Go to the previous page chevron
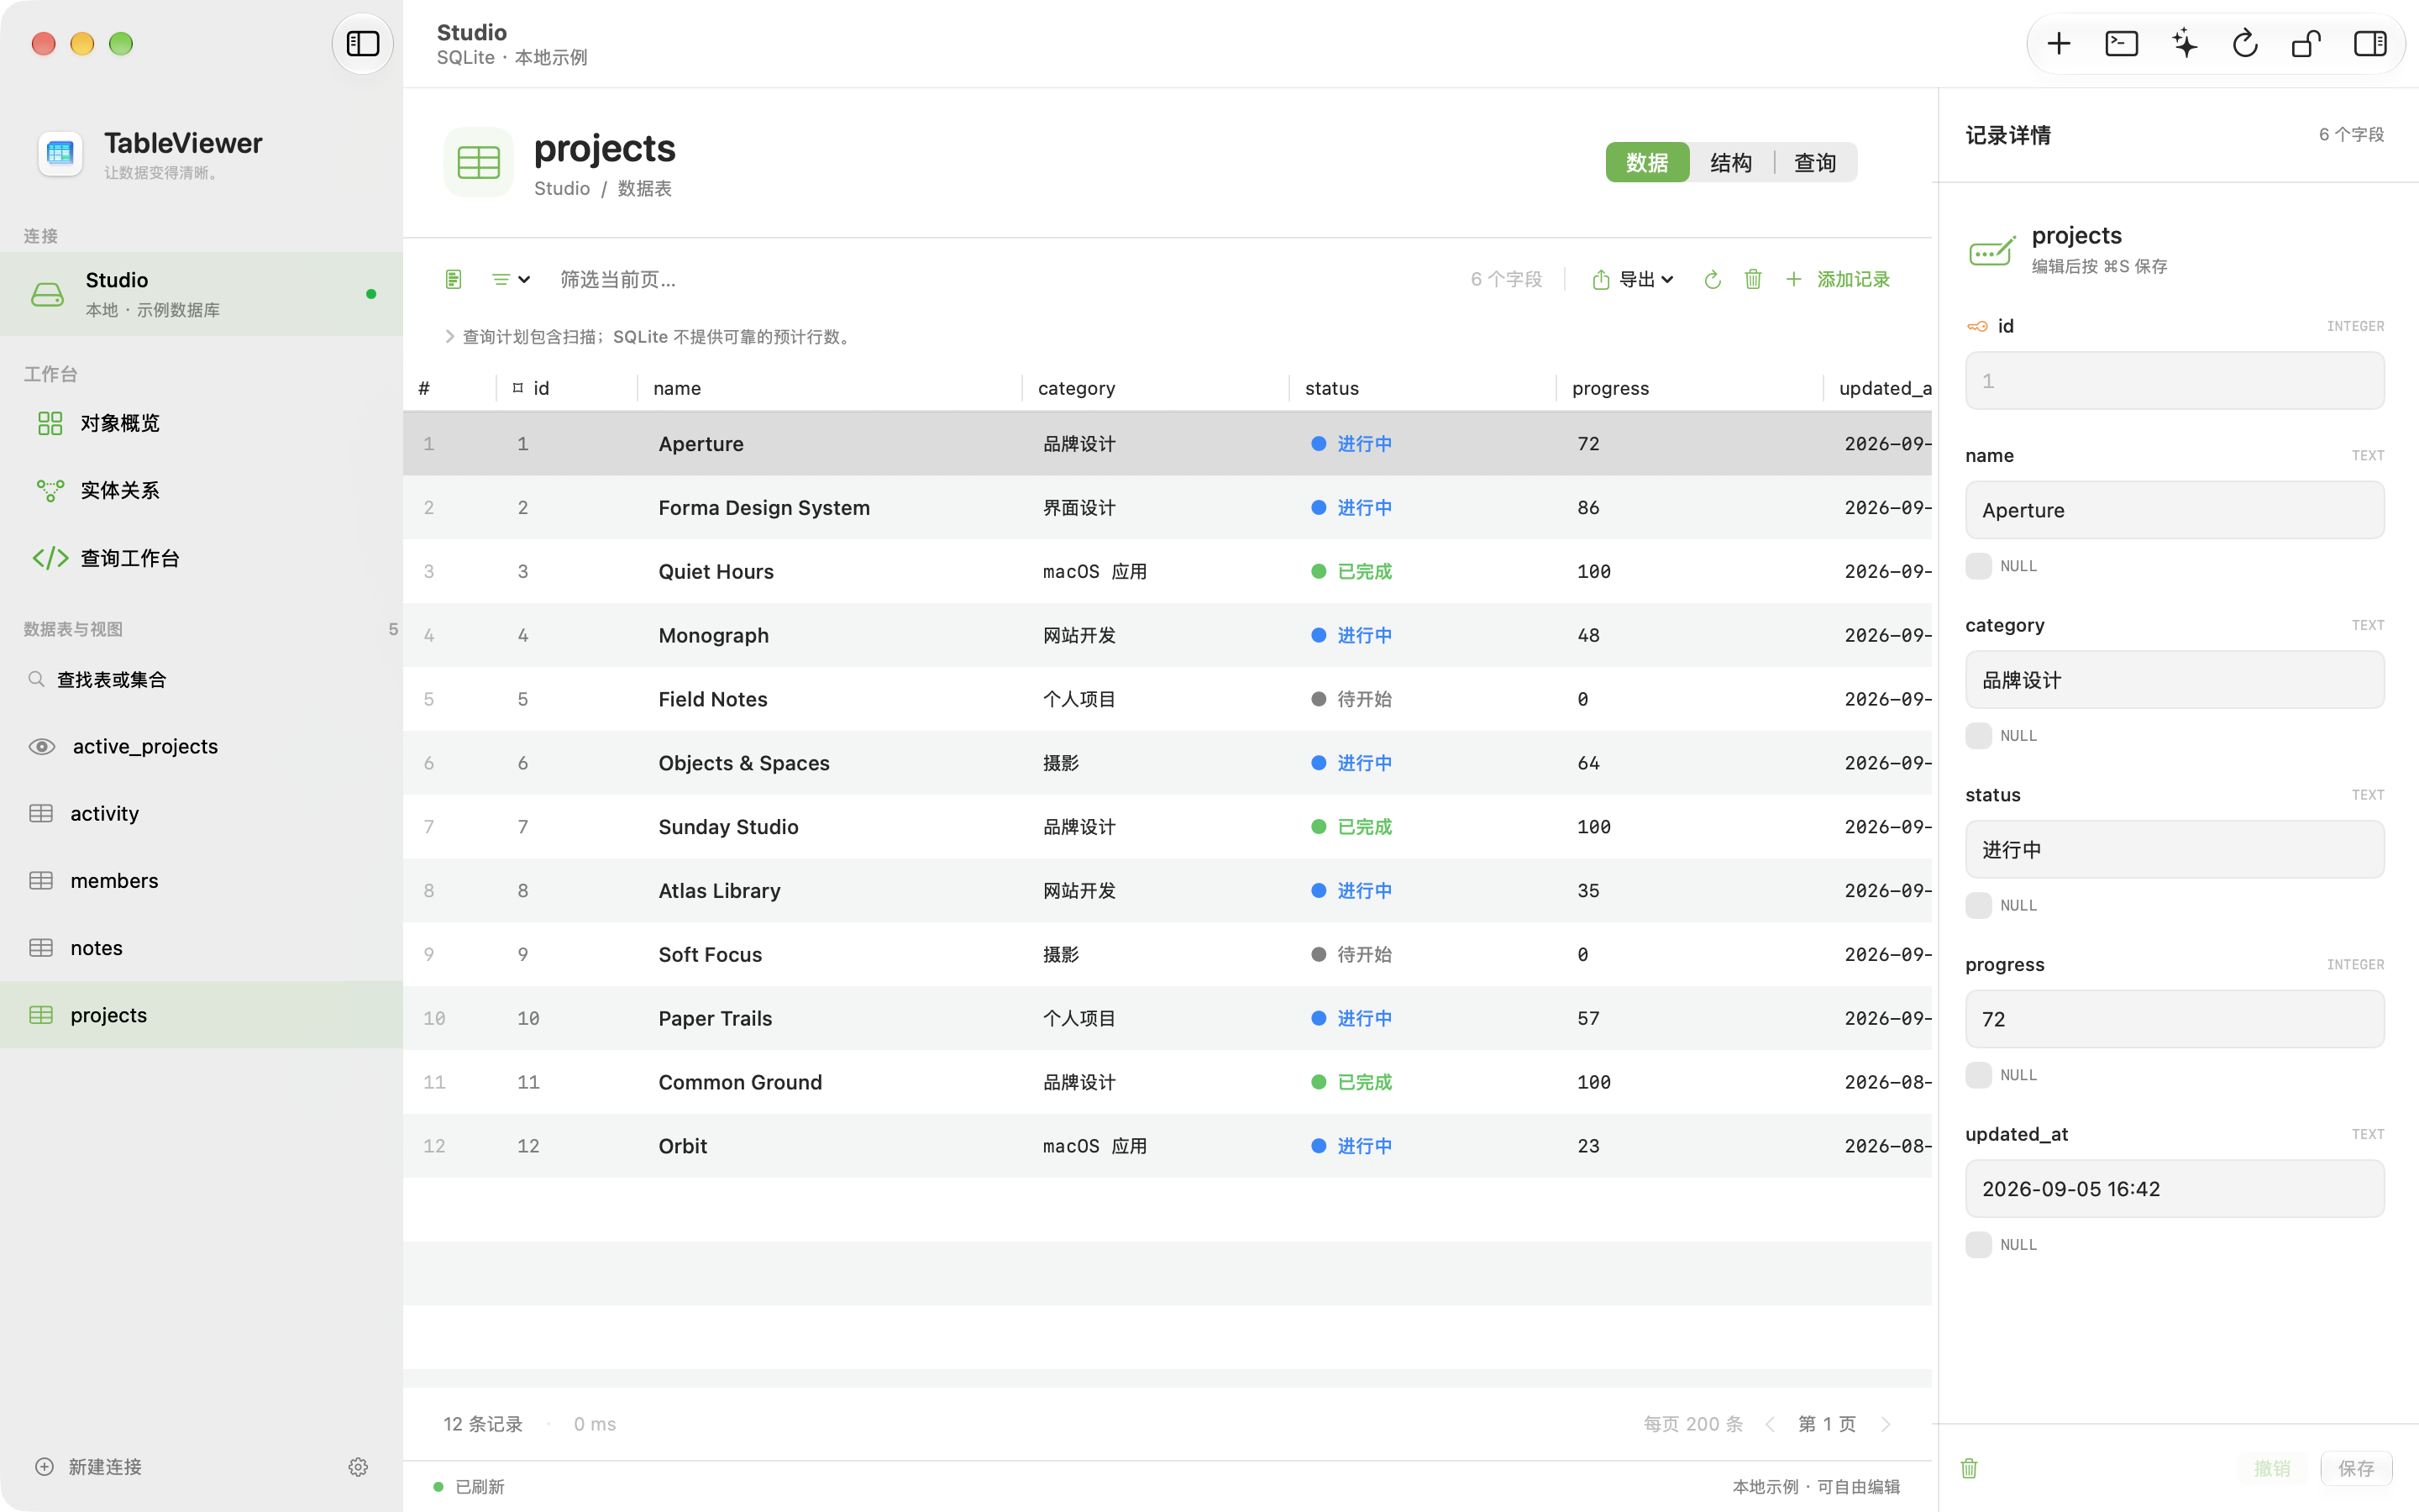2419x1512 pixels. [x=1769, y=1424]
